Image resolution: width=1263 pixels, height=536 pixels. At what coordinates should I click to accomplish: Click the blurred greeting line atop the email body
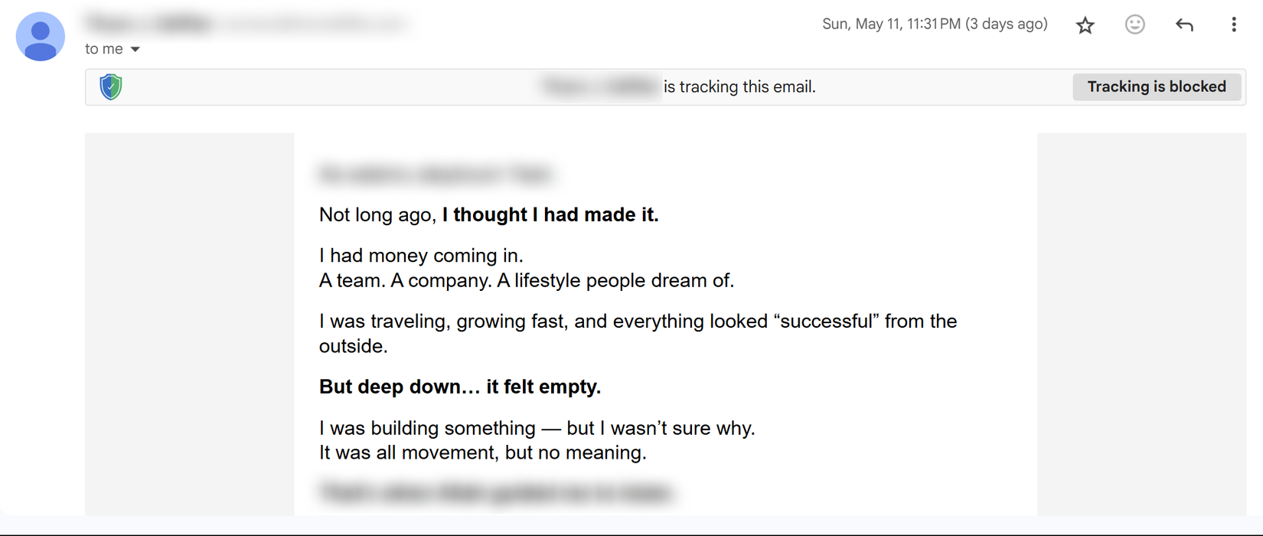[434, 175]
